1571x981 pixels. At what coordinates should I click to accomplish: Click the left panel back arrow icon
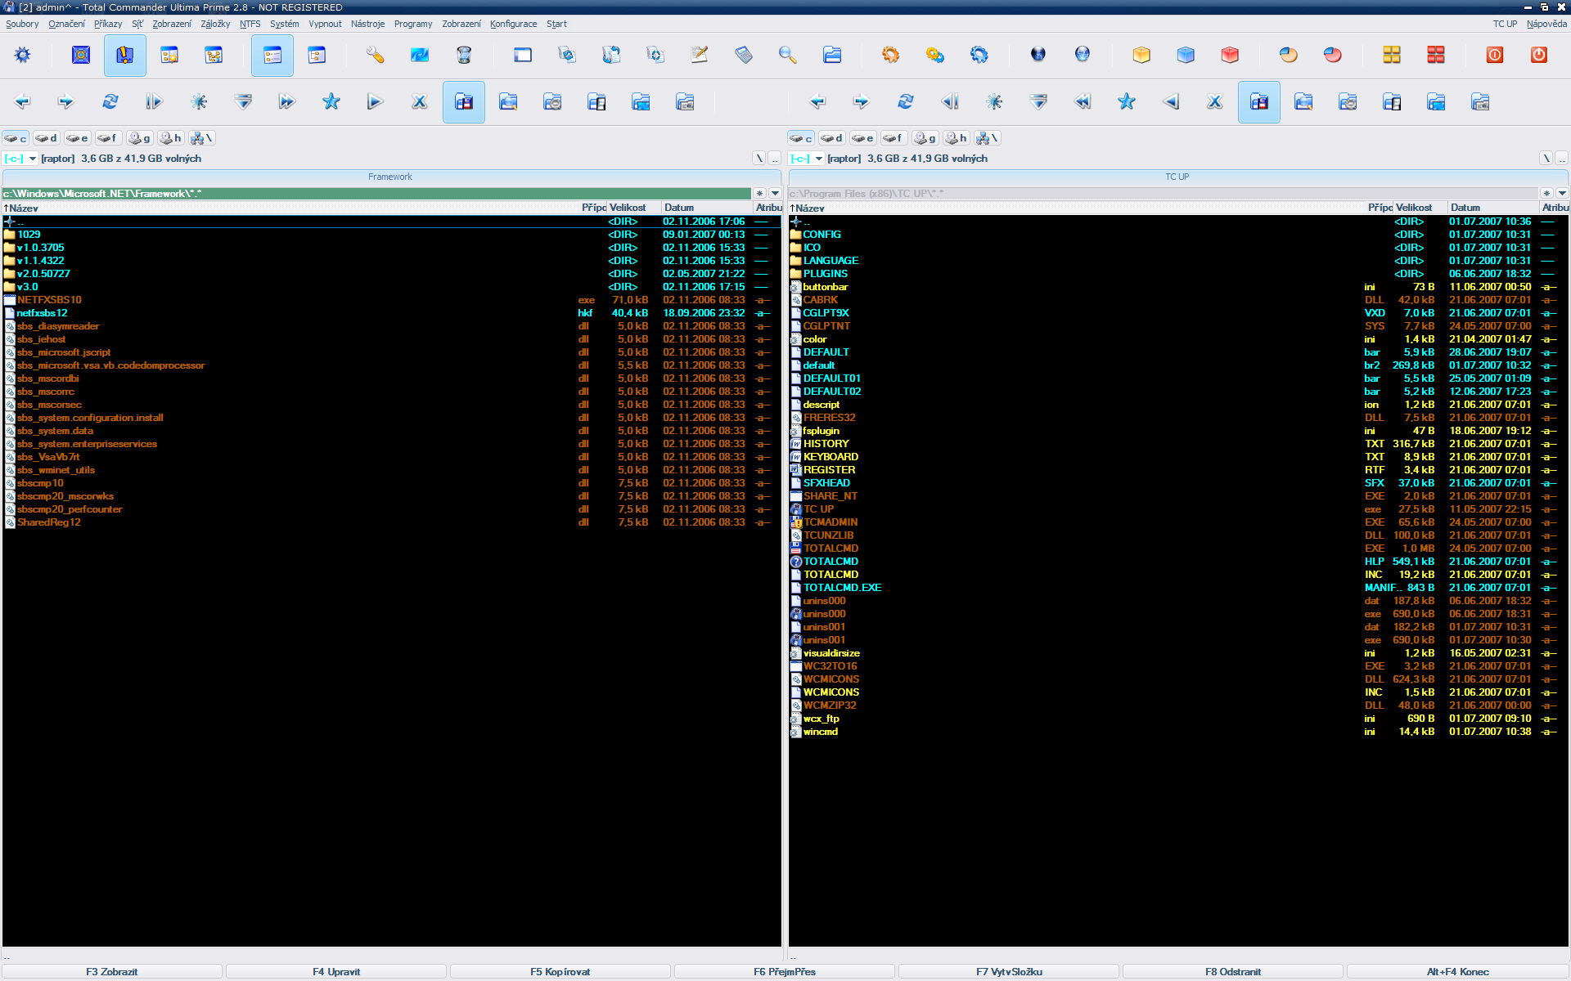pyautogui.click(x=22, y=102)
